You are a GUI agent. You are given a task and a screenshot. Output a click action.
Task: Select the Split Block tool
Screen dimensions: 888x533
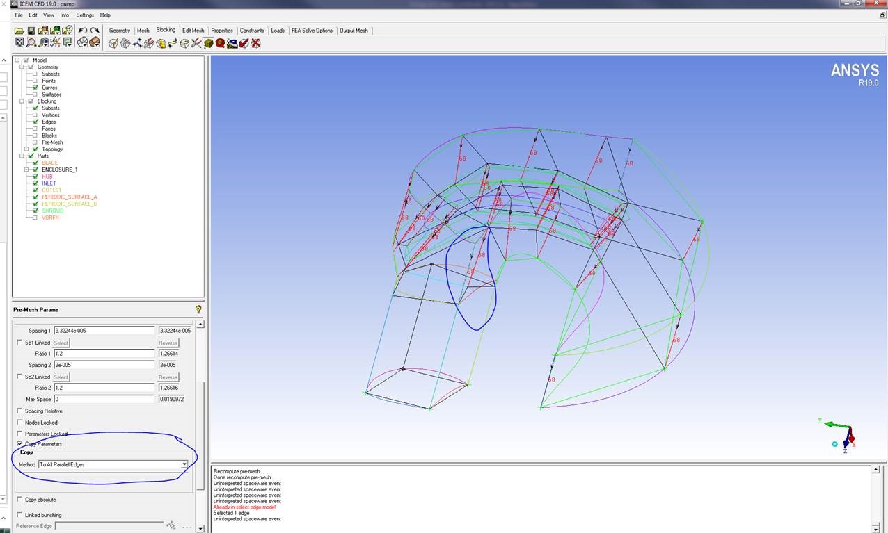coord(125,43)
